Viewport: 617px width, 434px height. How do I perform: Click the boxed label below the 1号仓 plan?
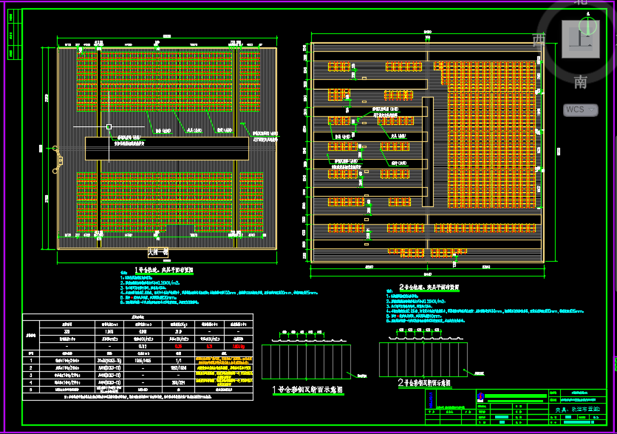coord(158,251)
